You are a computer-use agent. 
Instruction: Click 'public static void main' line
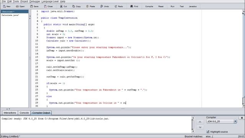[69, 25]
